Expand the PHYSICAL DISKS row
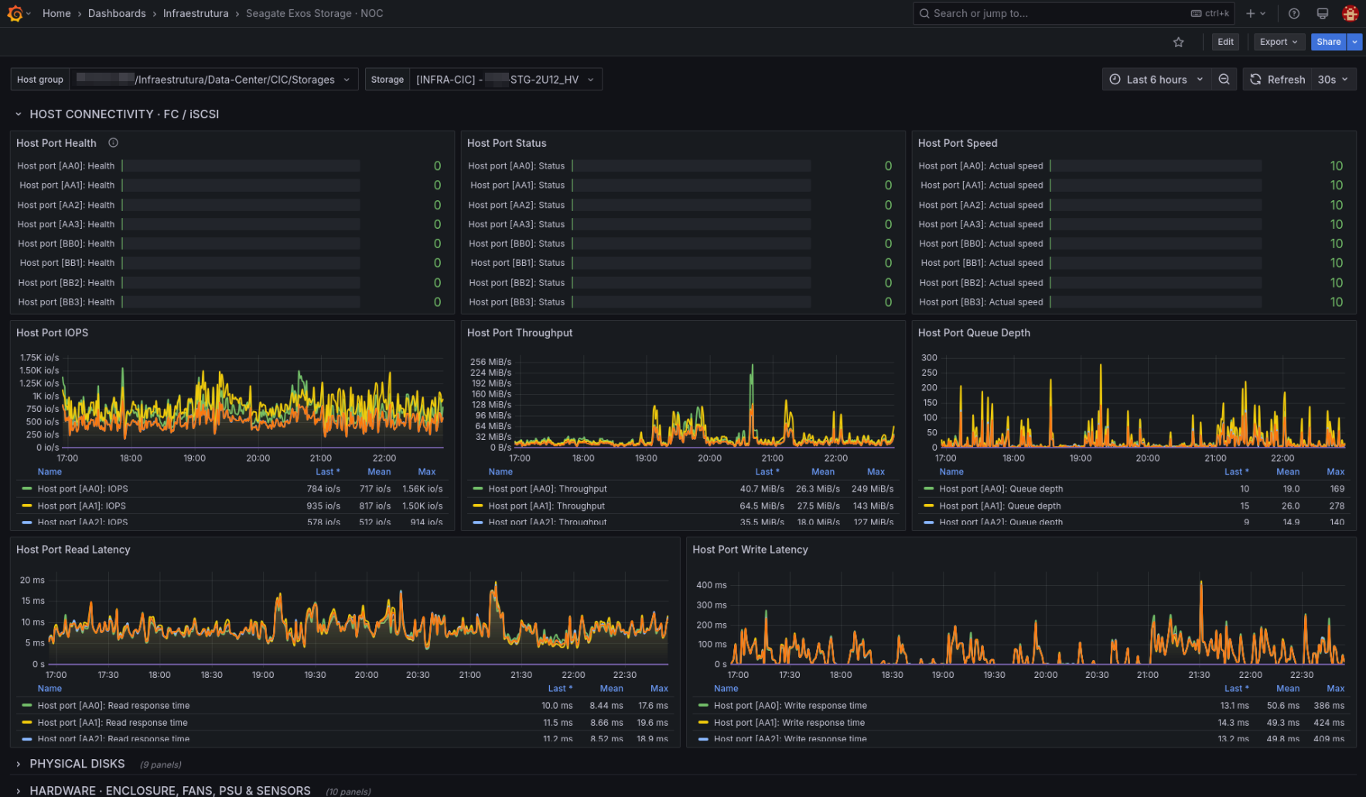This screenshot has height=797, width=1366. [77, 764]
